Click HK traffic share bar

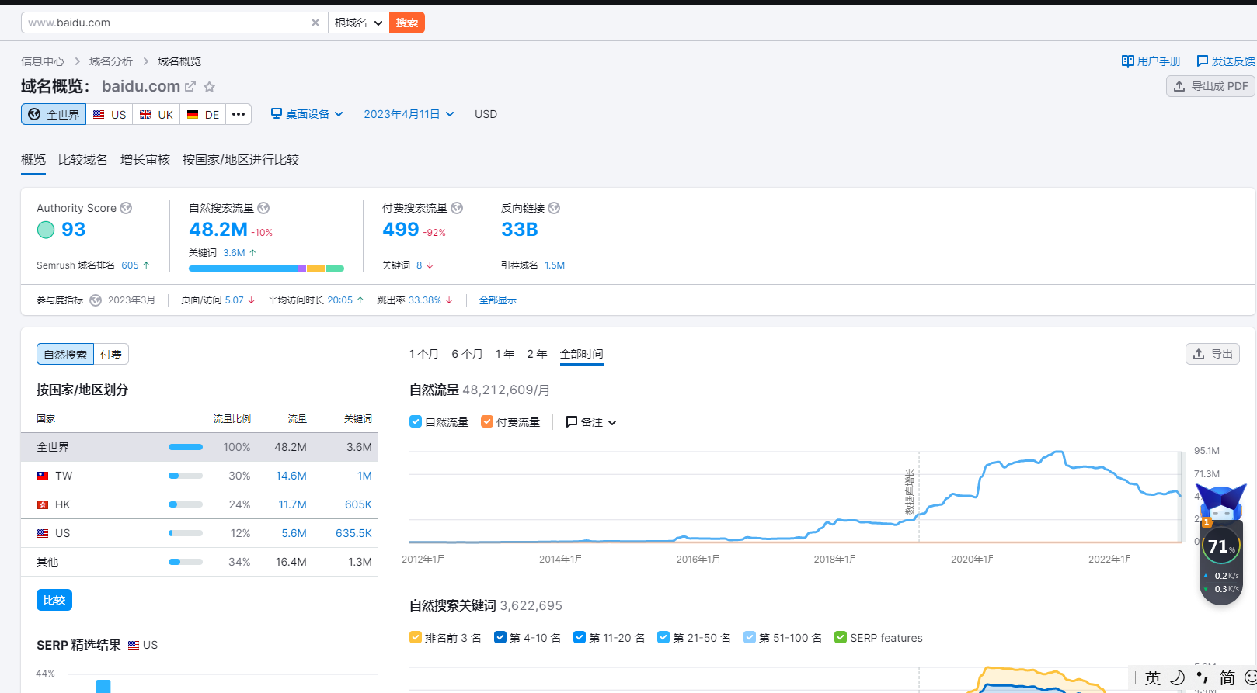(x=186, y=504)
